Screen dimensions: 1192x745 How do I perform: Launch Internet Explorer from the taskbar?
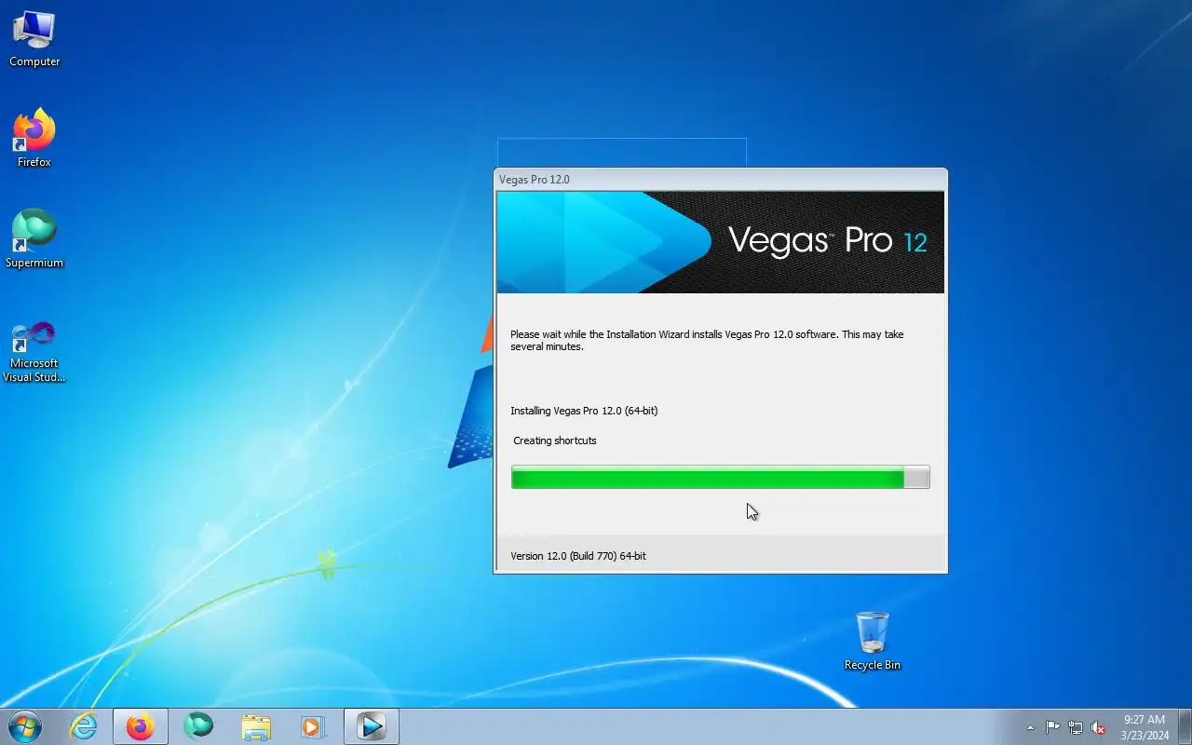(84, 726)
